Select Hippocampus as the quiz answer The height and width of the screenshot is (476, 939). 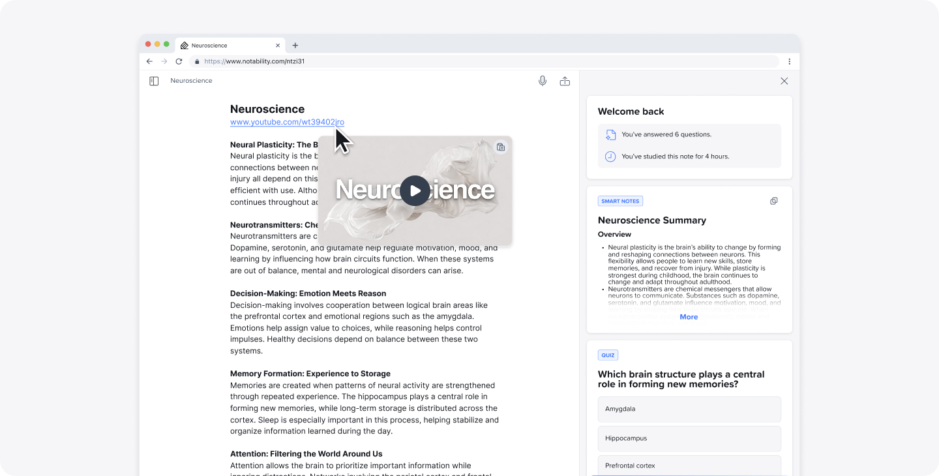pyautogui.click(x=689, y=438)
